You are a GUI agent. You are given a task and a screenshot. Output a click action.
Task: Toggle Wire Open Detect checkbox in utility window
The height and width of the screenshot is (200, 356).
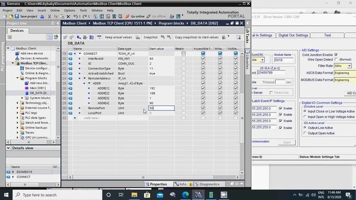[336, 59]
